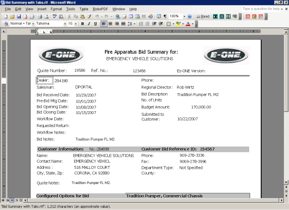The width and height of the screenshot is (289, 210).
Task: Click the horizontal scrollbar right arrow
Action: tap(282, 200)
